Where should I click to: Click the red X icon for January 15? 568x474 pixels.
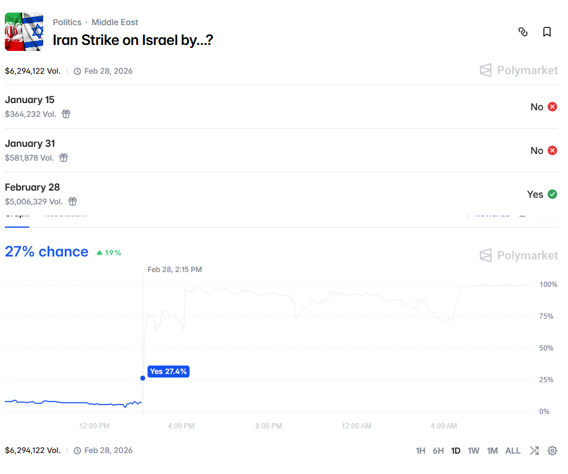point(552,107)
